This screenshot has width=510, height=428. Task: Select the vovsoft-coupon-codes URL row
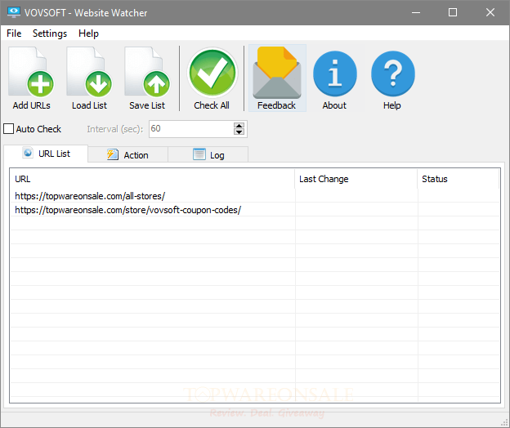(x=255, y=210)
